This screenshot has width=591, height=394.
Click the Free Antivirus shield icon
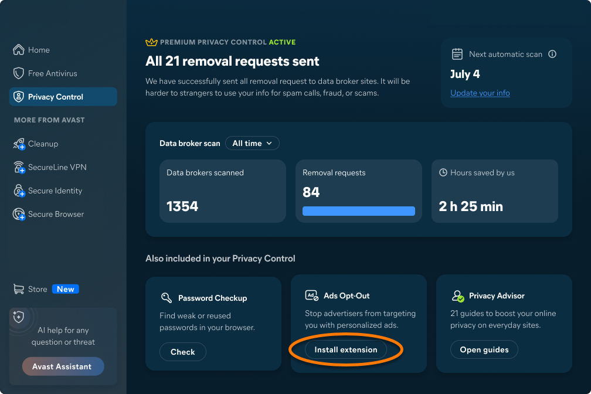(x=19, y=73)
